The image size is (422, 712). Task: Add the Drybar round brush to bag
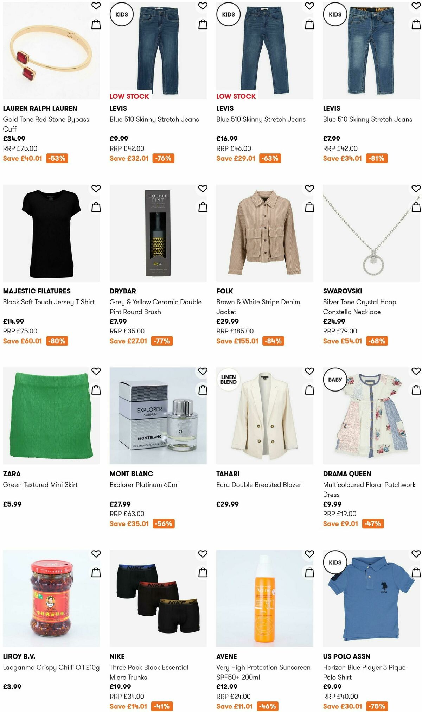(202, 207)
